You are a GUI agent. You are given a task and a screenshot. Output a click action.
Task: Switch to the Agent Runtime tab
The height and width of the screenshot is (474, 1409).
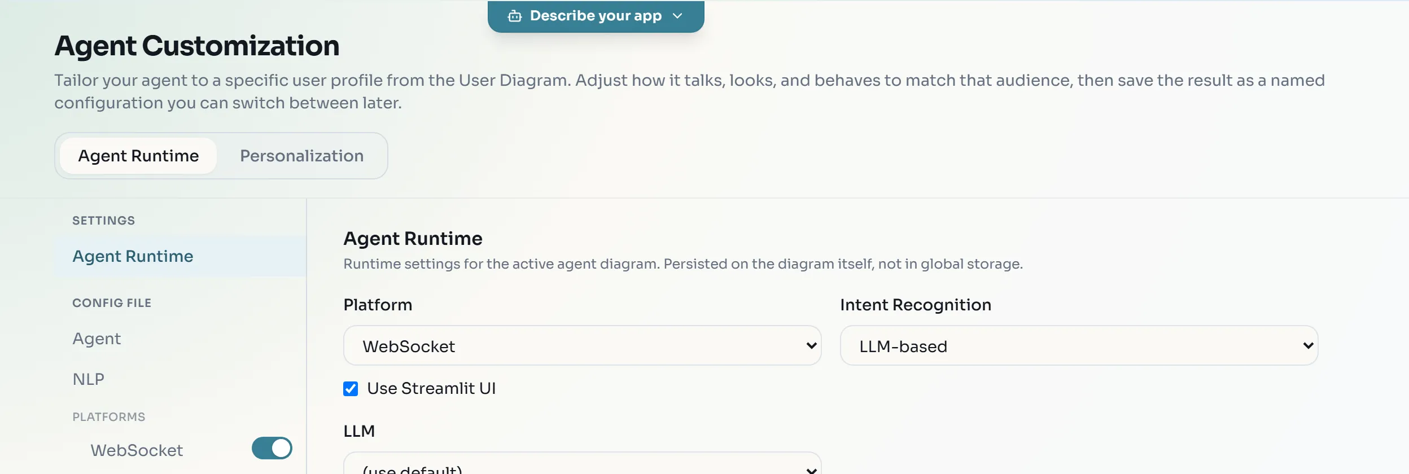pyautogui.click(x=138, y=156)
